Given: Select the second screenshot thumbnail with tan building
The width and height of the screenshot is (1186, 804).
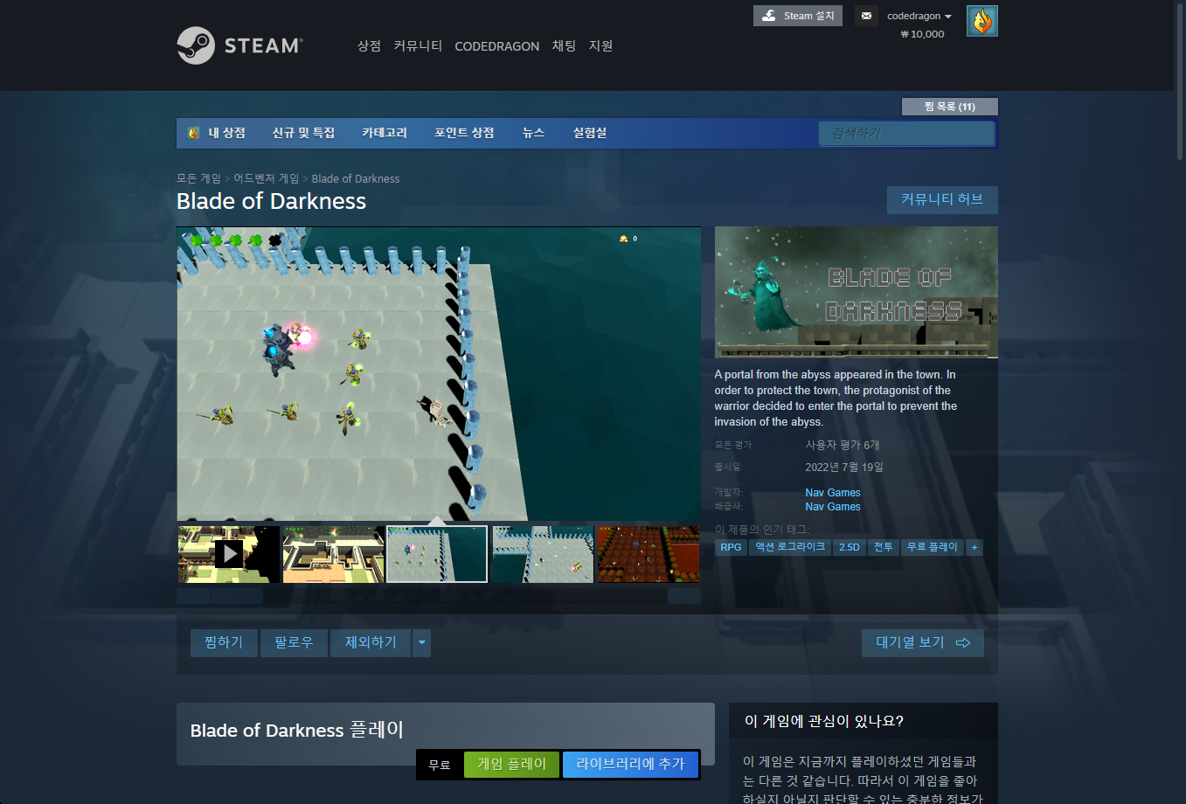Looking at the screenshot, I should click(x=333, y=554).
